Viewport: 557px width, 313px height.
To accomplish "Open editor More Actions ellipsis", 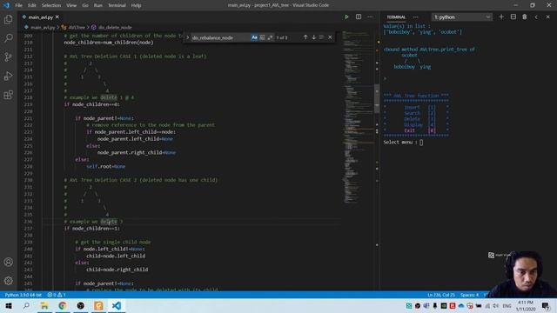I will (x=370, y=17).
